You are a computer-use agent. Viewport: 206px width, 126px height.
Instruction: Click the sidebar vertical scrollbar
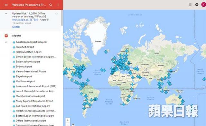pyautogui.click(x=62, y=18)
